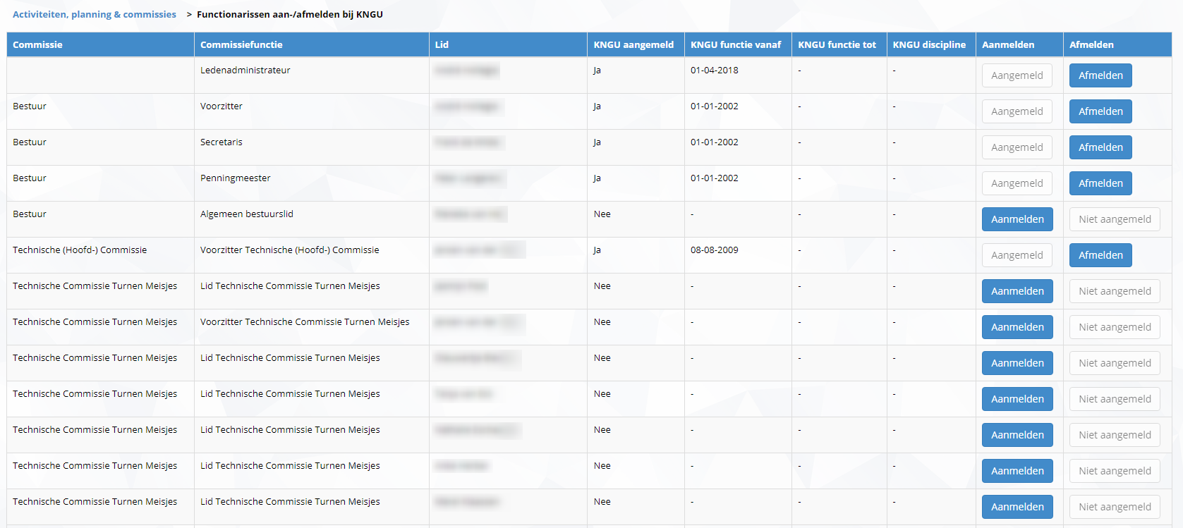Click the Afmelden column header
This screenshot has width=1183, height=528.
click(x=1091, y=44)
